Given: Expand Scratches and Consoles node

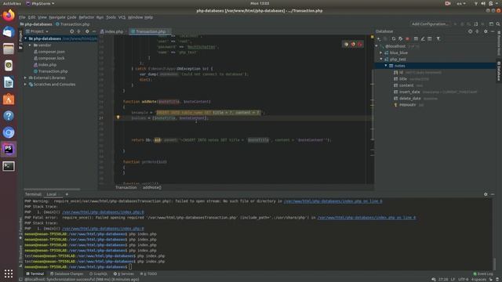Looking at the screenshot, I should [x=26, y=85].
